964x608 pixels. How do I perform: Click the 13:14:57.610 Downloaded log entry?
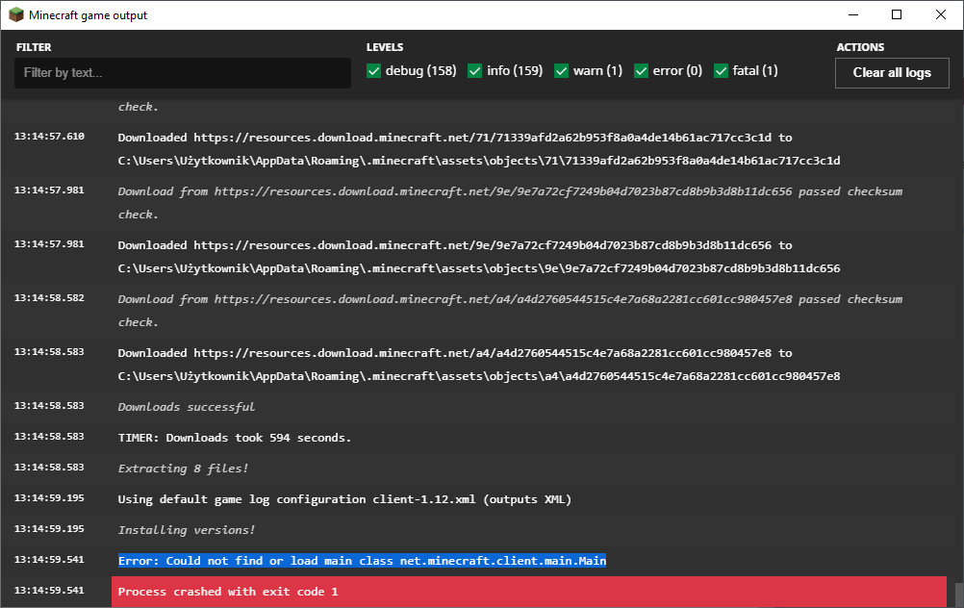pos(479,149)
